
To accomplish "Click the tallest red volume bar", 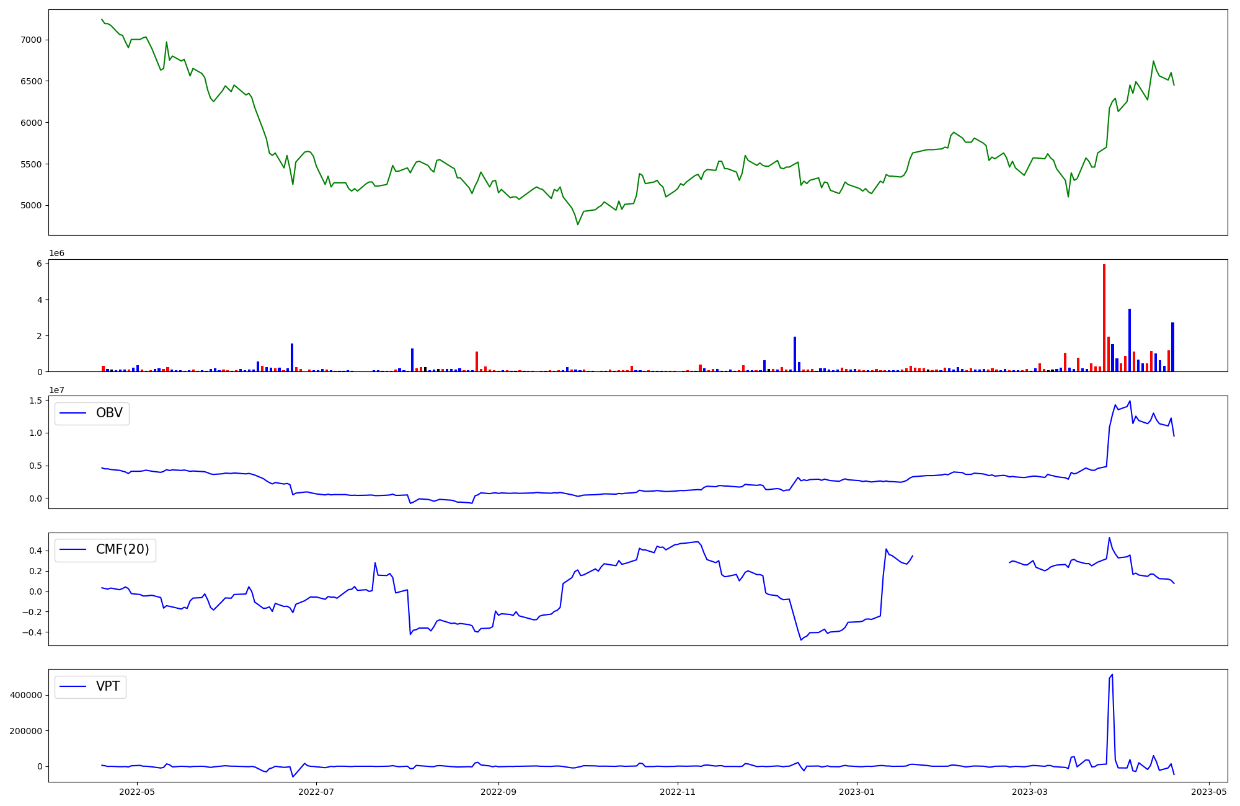I will pyautogui.click(x=1104, y=317).
